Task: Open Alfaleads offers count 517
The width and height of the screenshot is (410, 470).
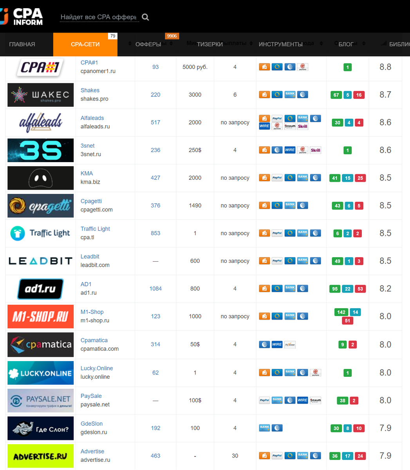Action: pyautogui.click(x=155, y=122)
